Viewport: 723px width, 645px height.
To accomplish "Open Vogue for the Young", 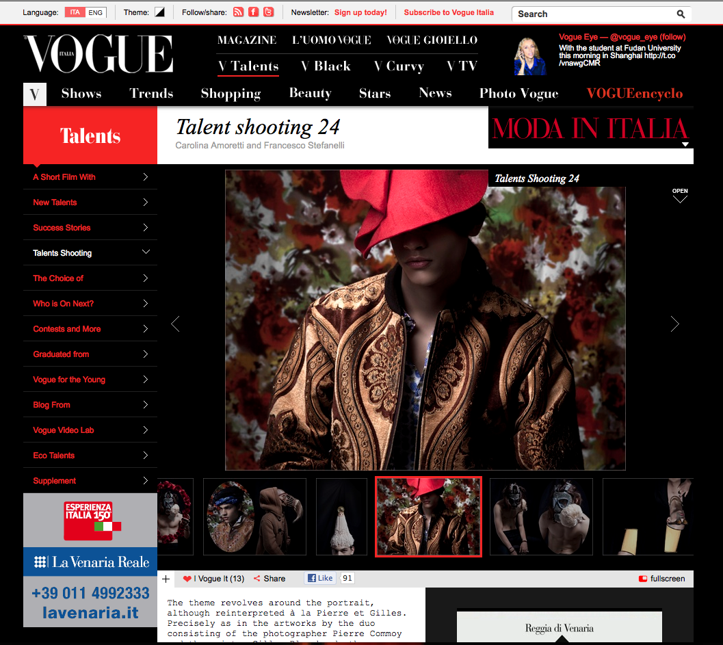I will (90, 380).
